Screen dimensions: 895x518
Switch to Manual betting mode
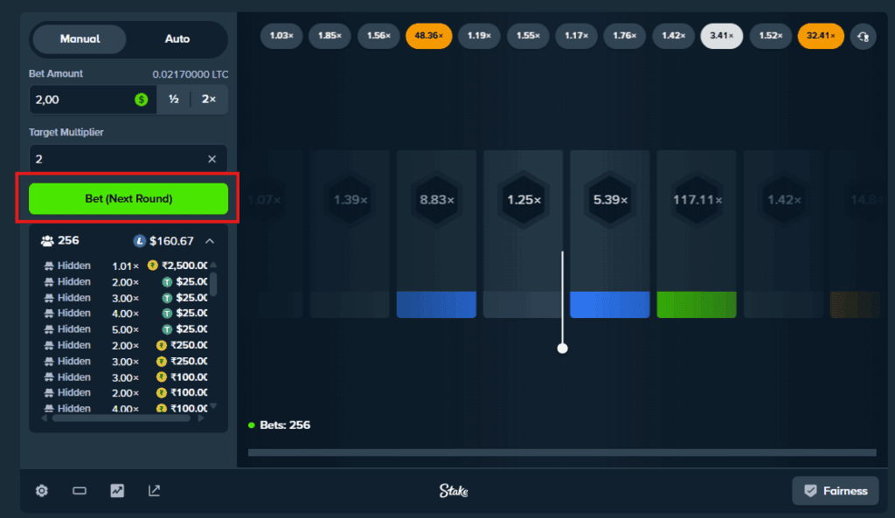click(80, 39)
